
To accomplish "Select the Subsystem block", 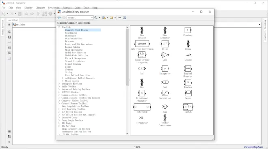I will 142,107.
